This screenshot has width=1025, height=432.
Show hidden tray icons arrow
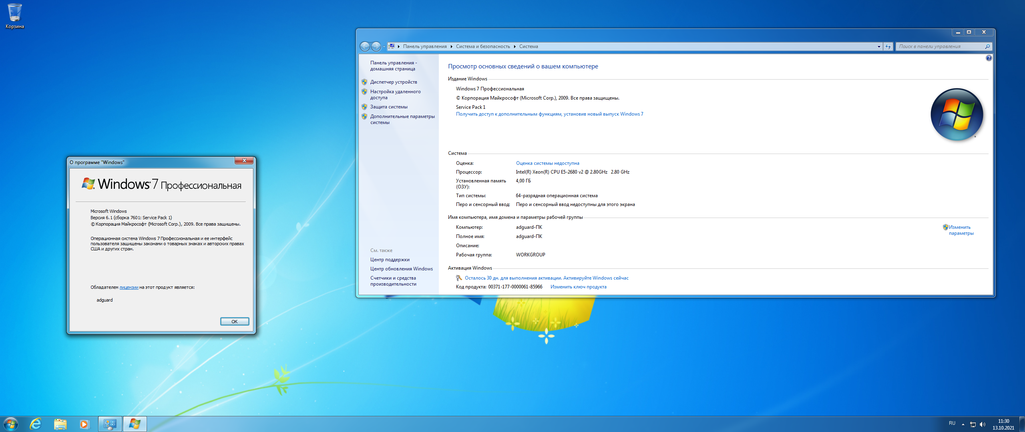pyautogui.click(x=963, y=424)
